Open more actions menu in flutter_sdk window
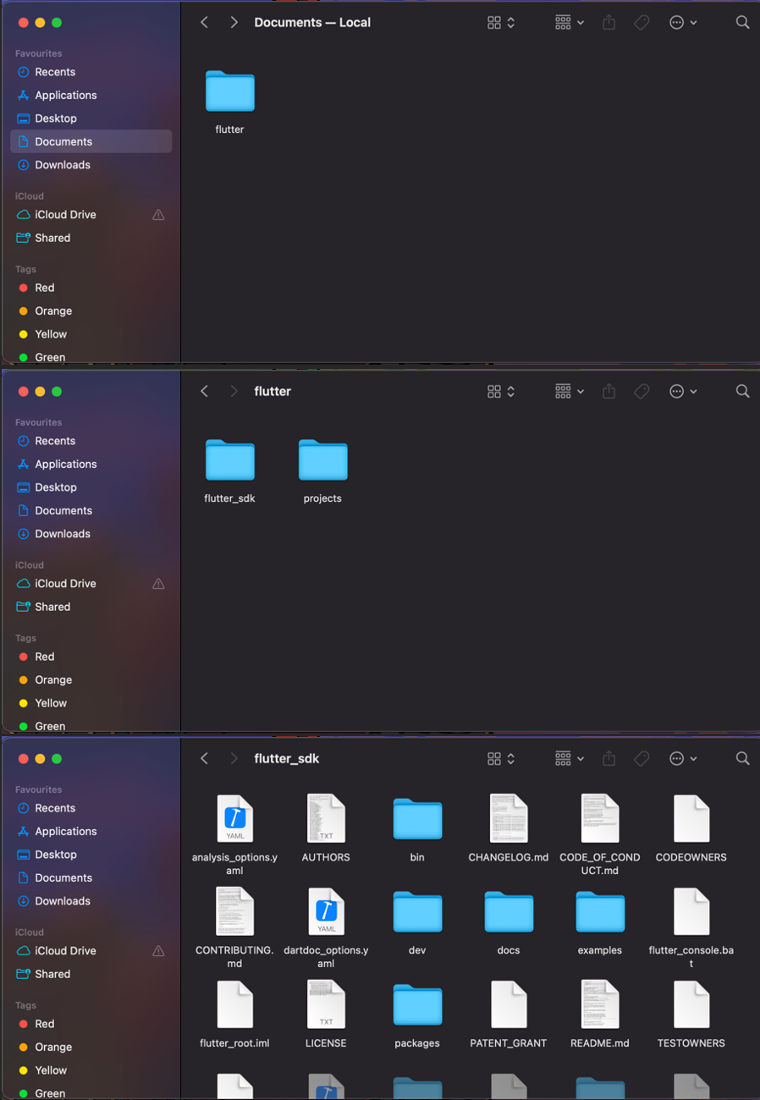 (x=683, y=758)
